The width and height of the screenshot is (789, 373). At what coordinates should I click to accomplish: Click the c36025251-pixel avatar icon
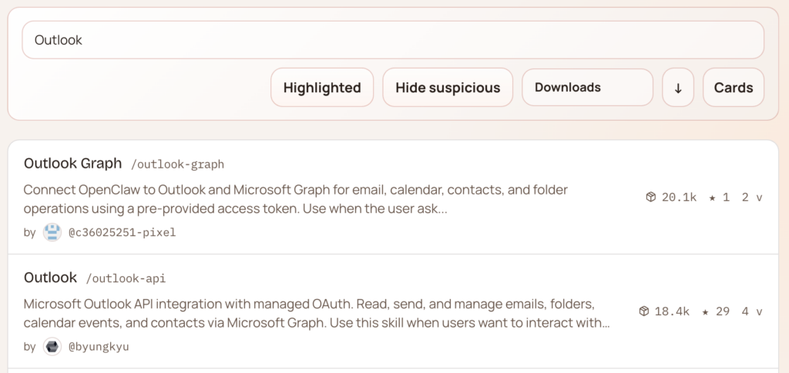[52, 232]
